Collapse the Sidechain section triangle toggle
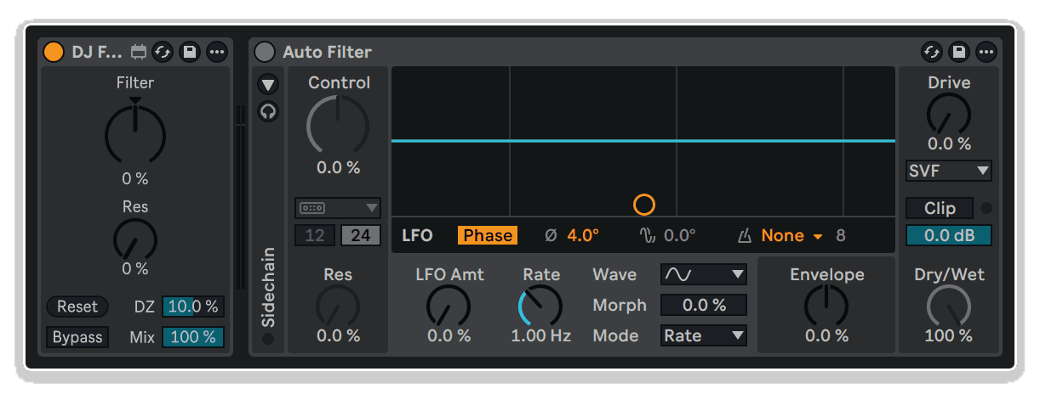1040x394 pixels. (x=269, y=84)
